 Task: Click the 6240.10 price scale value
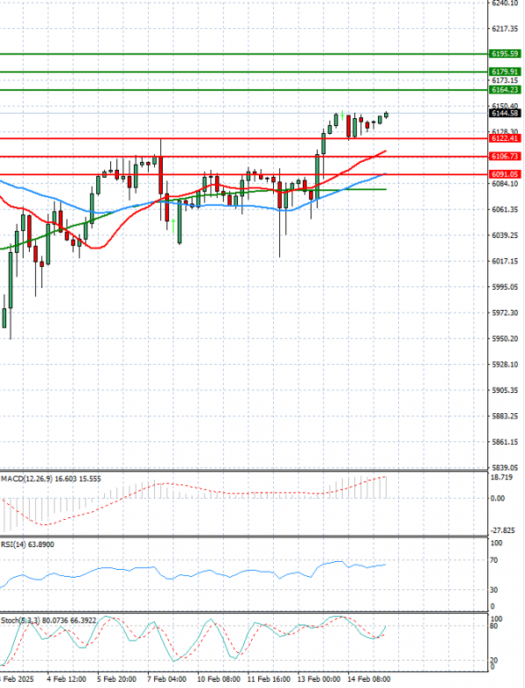point(505,4)
